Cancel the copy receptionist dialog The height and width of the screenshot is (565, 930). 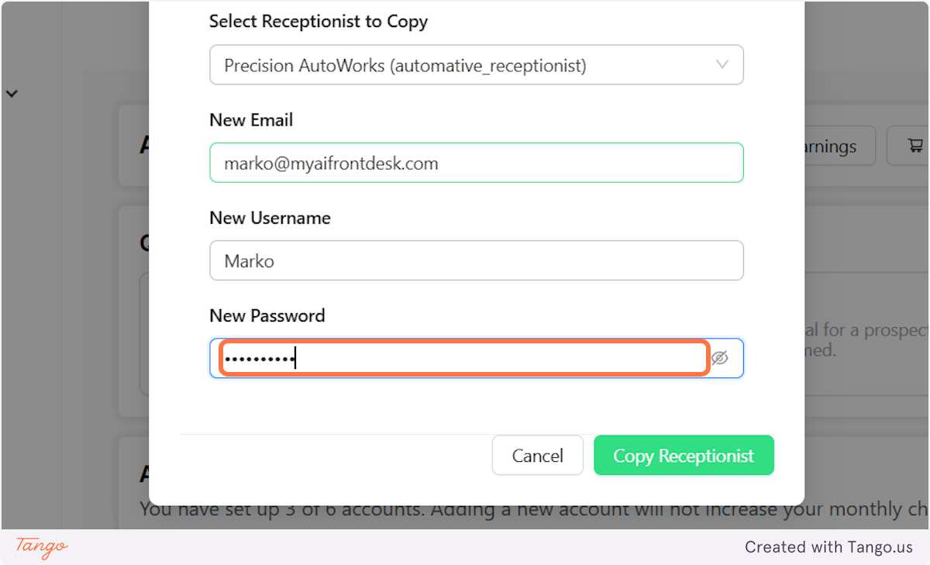pos(538,455)
